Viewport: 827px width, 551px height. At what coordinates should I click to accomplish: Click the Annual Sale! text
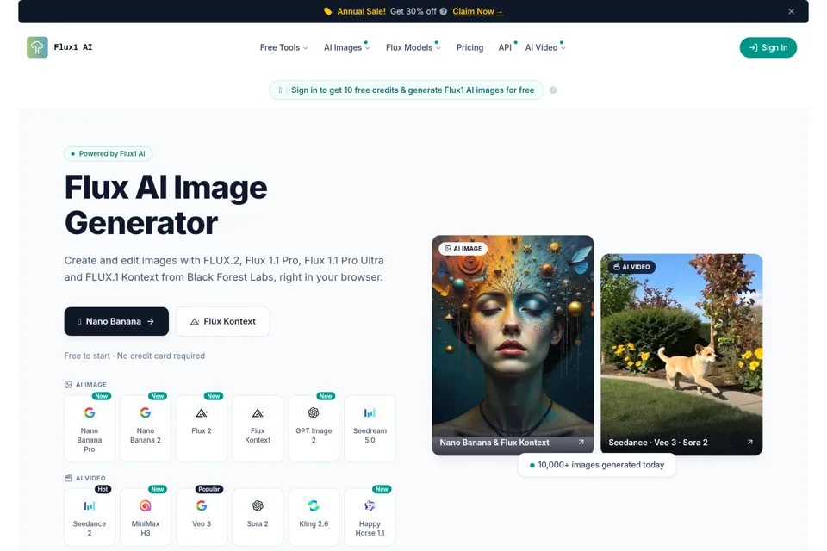(361, 11)
